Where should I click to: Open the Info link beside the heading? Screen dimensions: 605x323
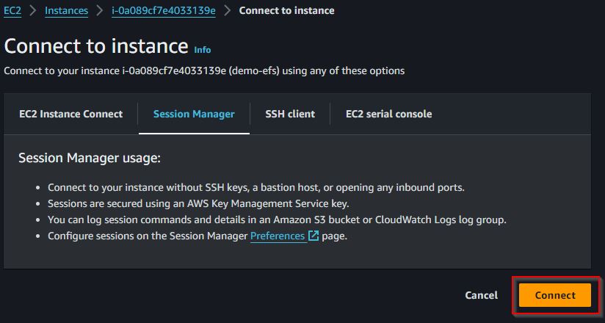(x=203, y=50)
